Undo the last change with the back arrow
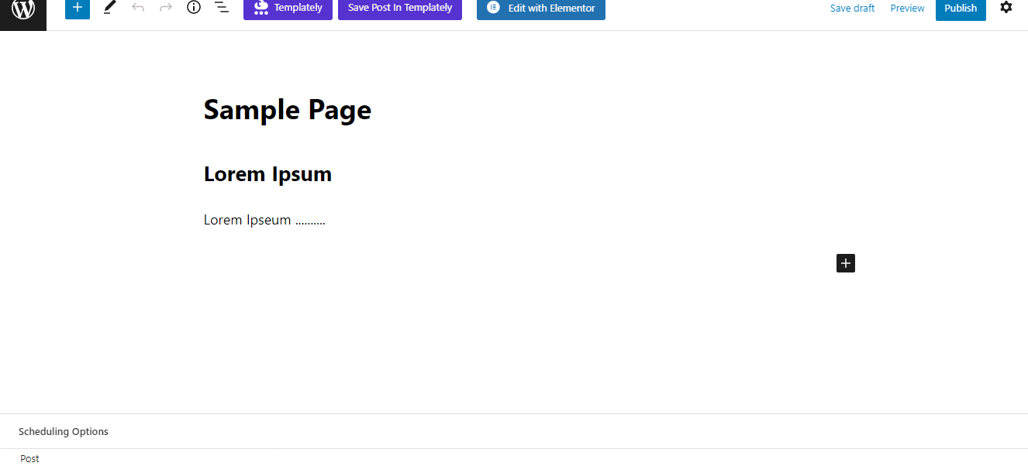Viewport: 1028px width, 466px height. click(x=138, y=8)
